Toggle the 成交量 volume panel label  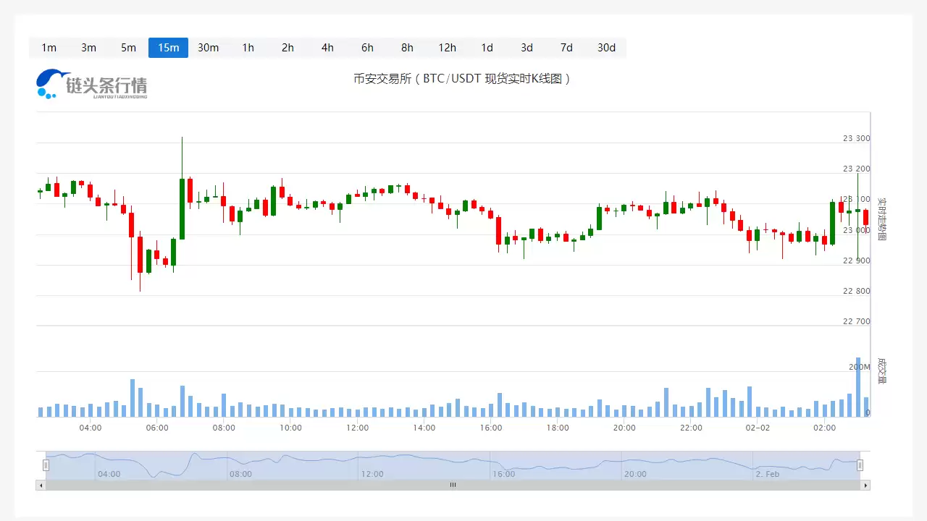click(880, 370)
